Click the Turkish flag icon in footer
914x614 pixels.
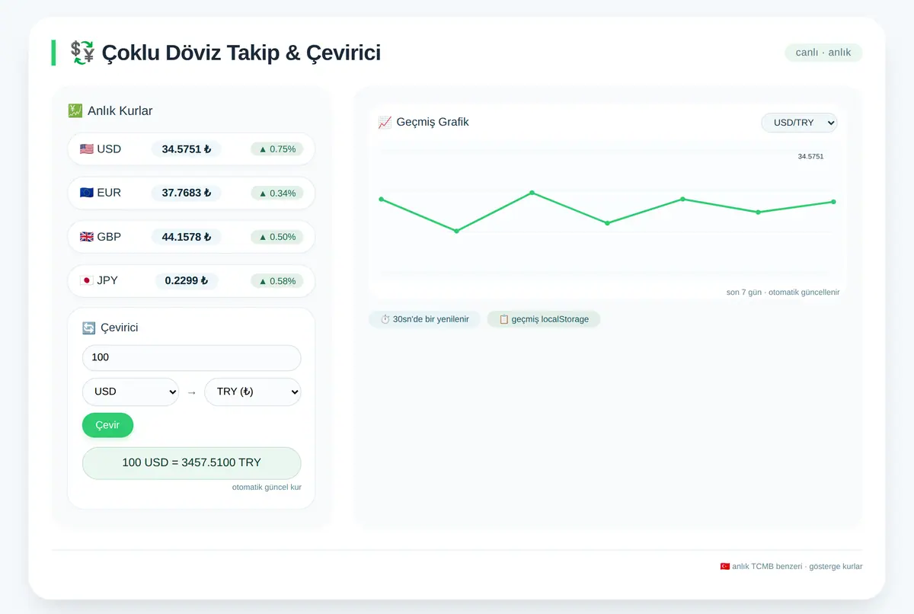[725, 566]
